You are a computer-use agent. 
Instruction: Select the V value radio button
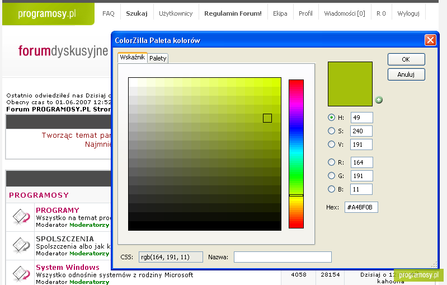(331, 144)
